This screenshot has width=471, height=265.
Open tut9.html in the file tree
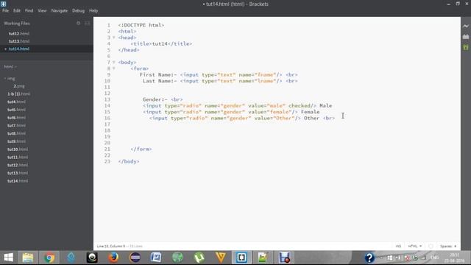click(x=16, y=141)
